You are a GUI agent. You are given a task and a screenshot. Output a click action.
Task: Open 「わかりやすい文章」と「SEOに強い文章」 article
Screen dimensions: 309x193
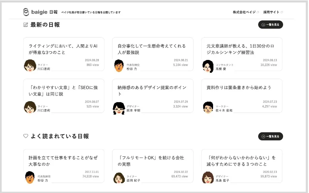tap(63, 90)
